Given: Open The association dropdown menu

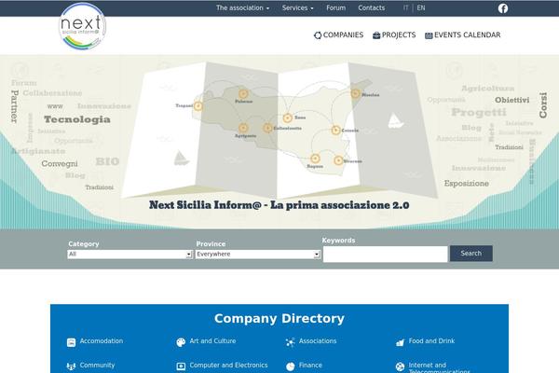Looking at the screenshot, I should (242, 7).
